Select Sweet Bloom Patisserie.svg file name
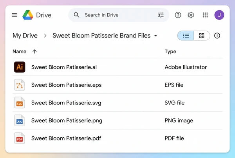Screen dimensions: 235x158 66,103
